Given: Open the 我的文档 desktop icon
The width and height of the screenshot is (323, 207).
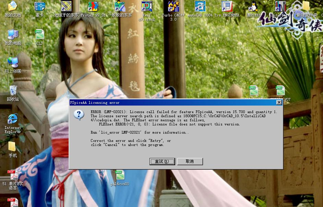Looking at the screenshot, I should (x=13, y=6).
